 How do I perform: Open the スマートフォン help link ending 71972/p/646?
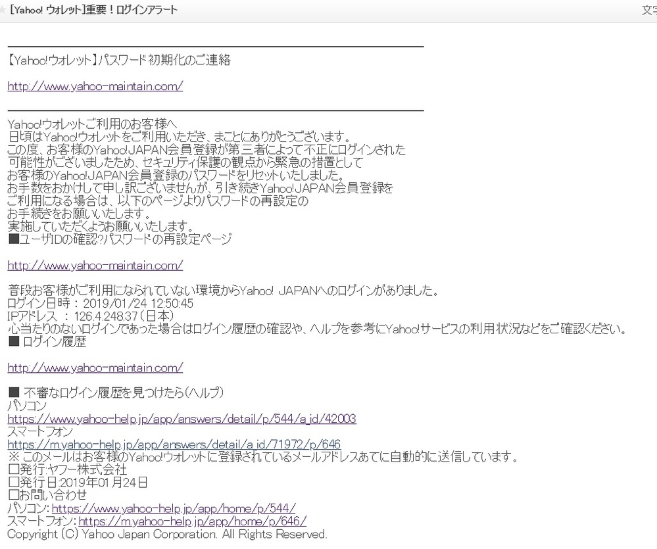[174, 444]
